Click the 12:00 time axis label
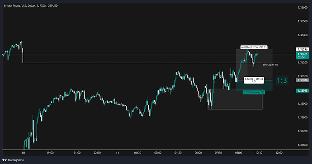The width and height of the screenshot is (312, 164). click(279, 153)
